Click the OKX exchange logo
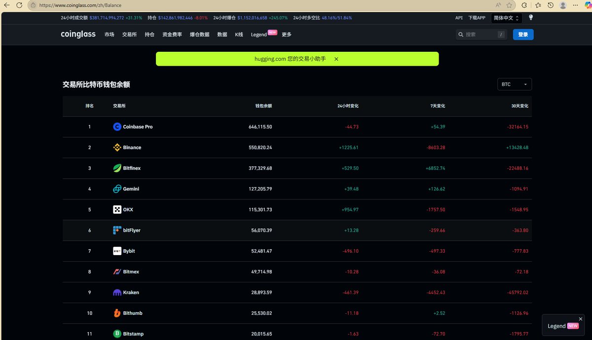The height and width of the screenshot is (340, 592). pos(117,210)
